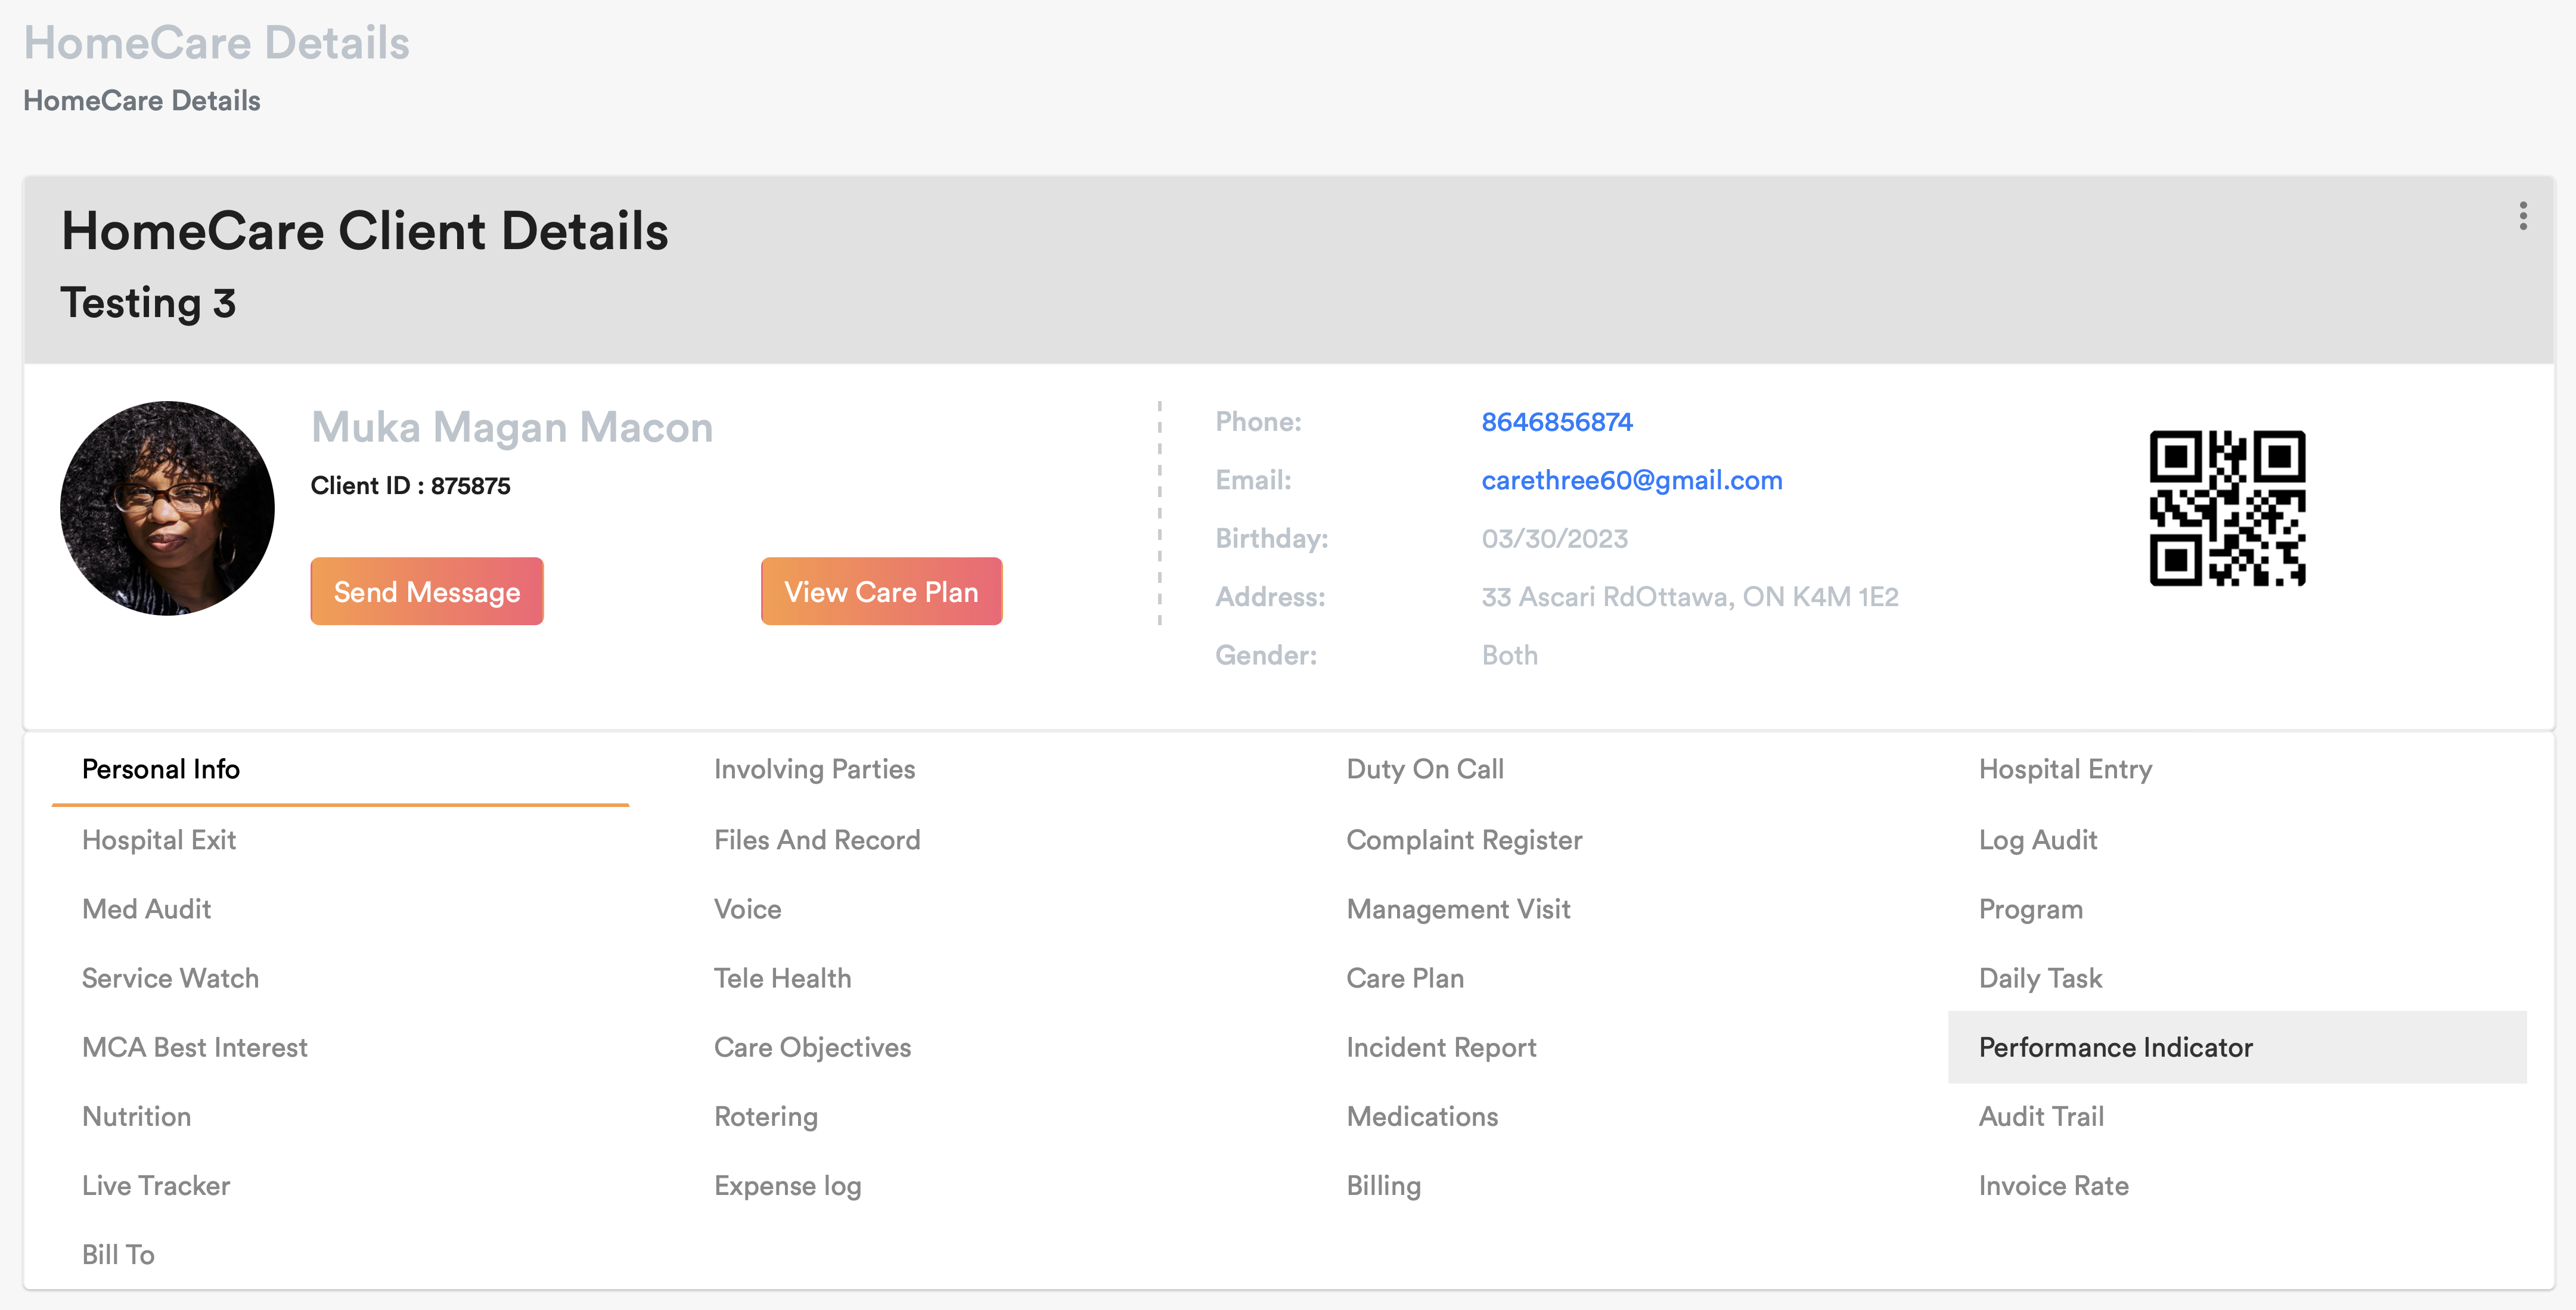The width and height of the screenshot is (2576, 1310).
Task: Click the HomeCare Details breadcrumb
Action: 142,101
